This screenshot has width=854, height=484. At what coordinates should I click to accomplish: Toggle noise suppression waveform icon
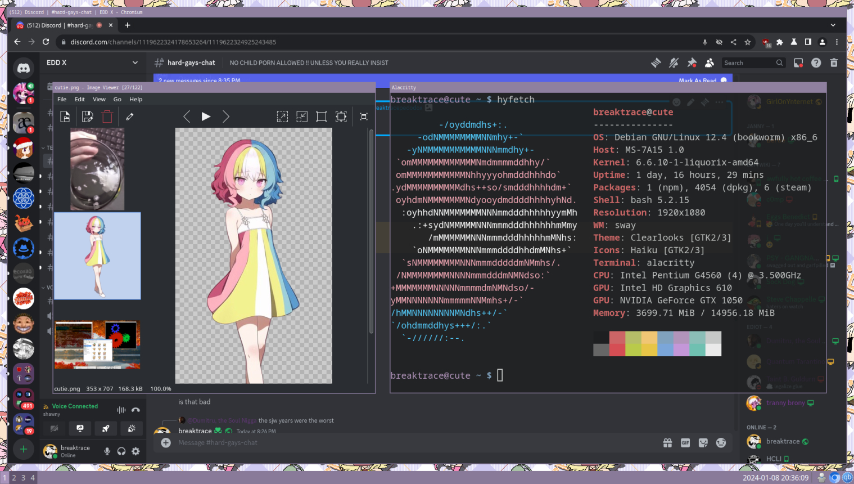121,410
